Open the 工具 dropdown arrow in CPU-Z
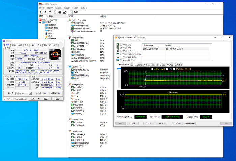 (x=38, y=99)
